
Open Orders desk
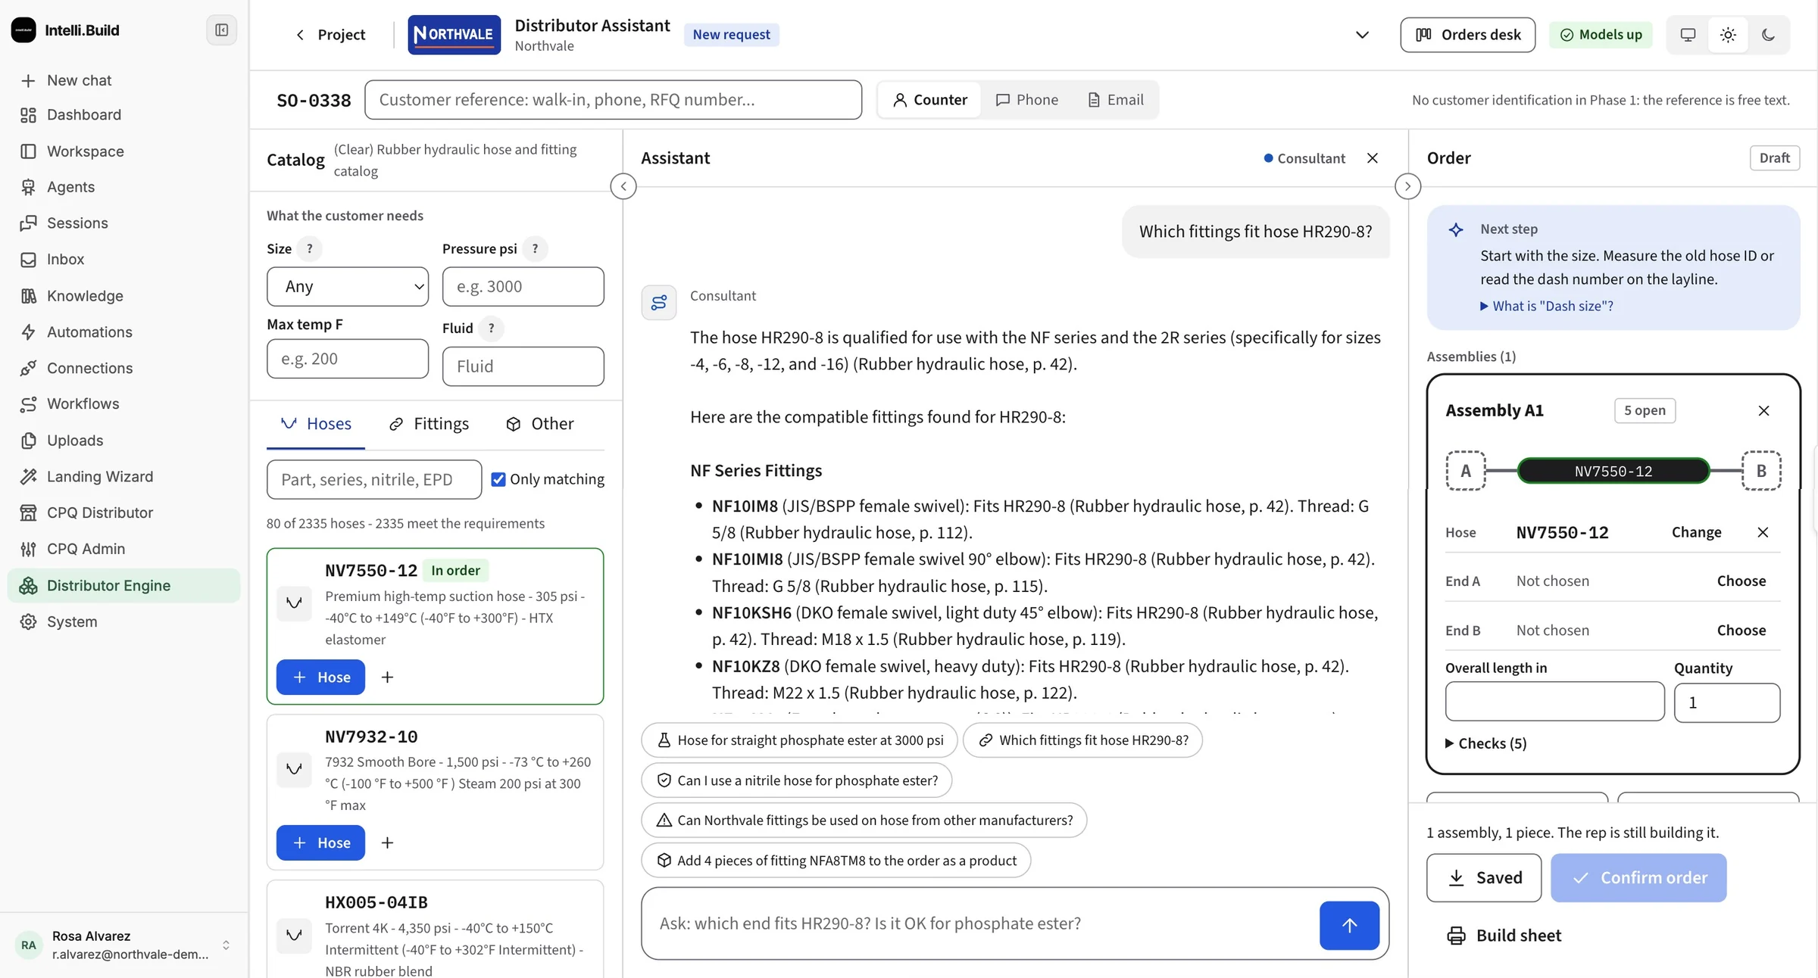[x=1467, y=35]
